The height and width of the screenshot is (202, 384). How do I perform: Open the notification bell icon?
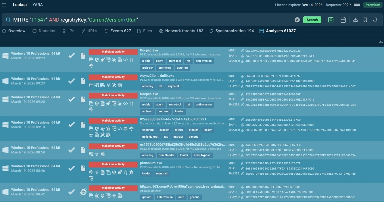(x=375, y=20)
